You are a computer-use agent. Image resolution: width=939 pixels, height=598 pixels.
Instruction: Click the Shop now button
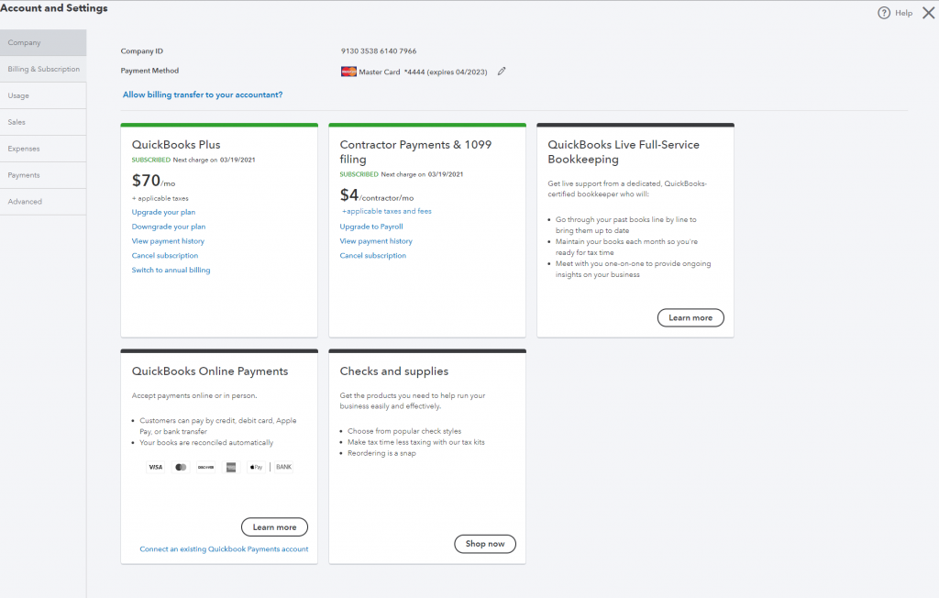tap(485, 544)
